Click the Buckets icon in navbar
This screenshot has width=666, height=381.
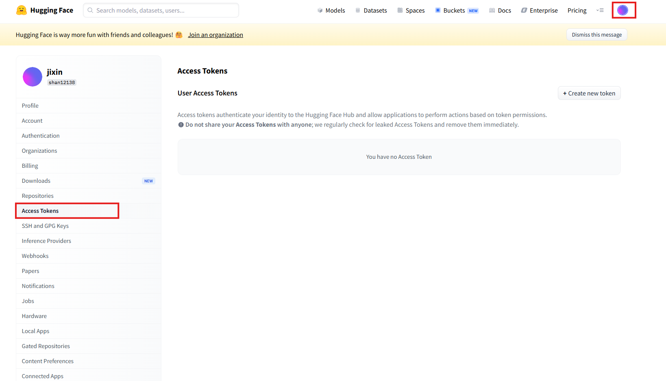coord(438,11)
